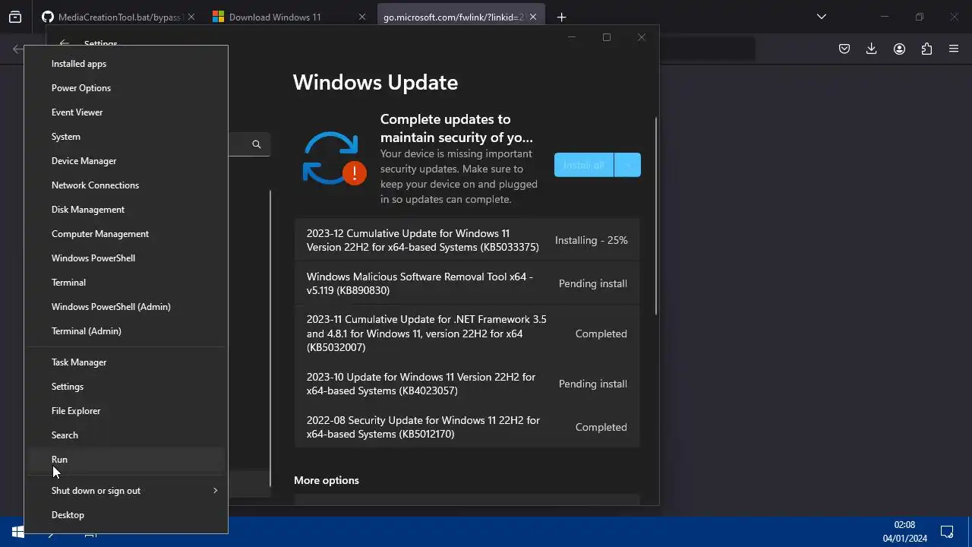972x547 pixels.
Task: Launch Windows PowerShell (Admin)
Action: point(126,307)
